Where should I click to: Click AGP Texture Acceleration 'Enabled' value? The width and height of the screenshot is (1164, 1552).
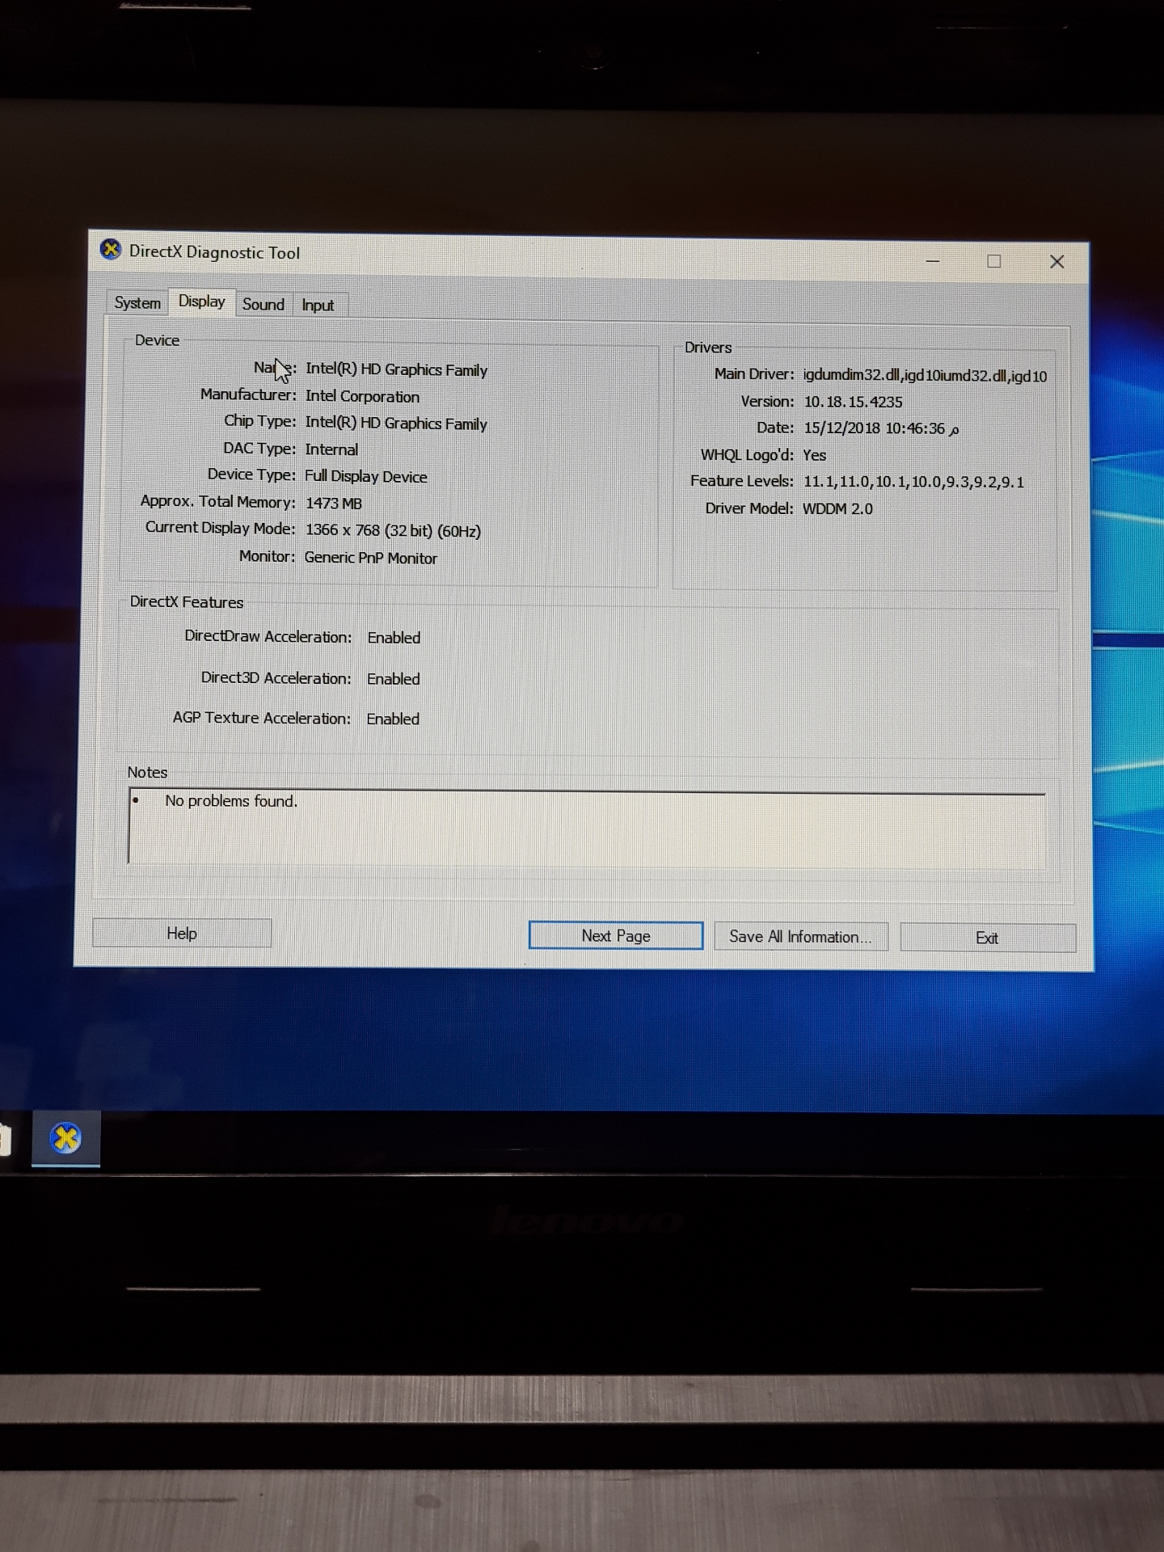(393, 719)
